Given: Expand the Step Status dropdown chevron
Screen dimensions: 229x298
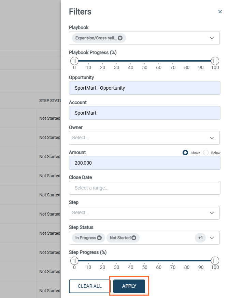Looking at the screenshot, I should [212, 238].
